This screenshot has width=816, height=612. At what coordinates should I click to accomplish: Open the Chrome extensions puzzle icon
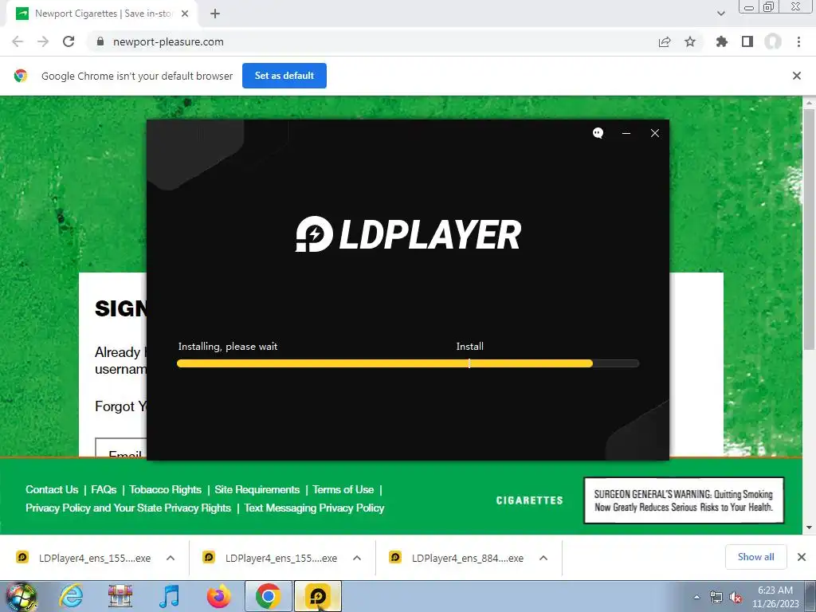722,41
